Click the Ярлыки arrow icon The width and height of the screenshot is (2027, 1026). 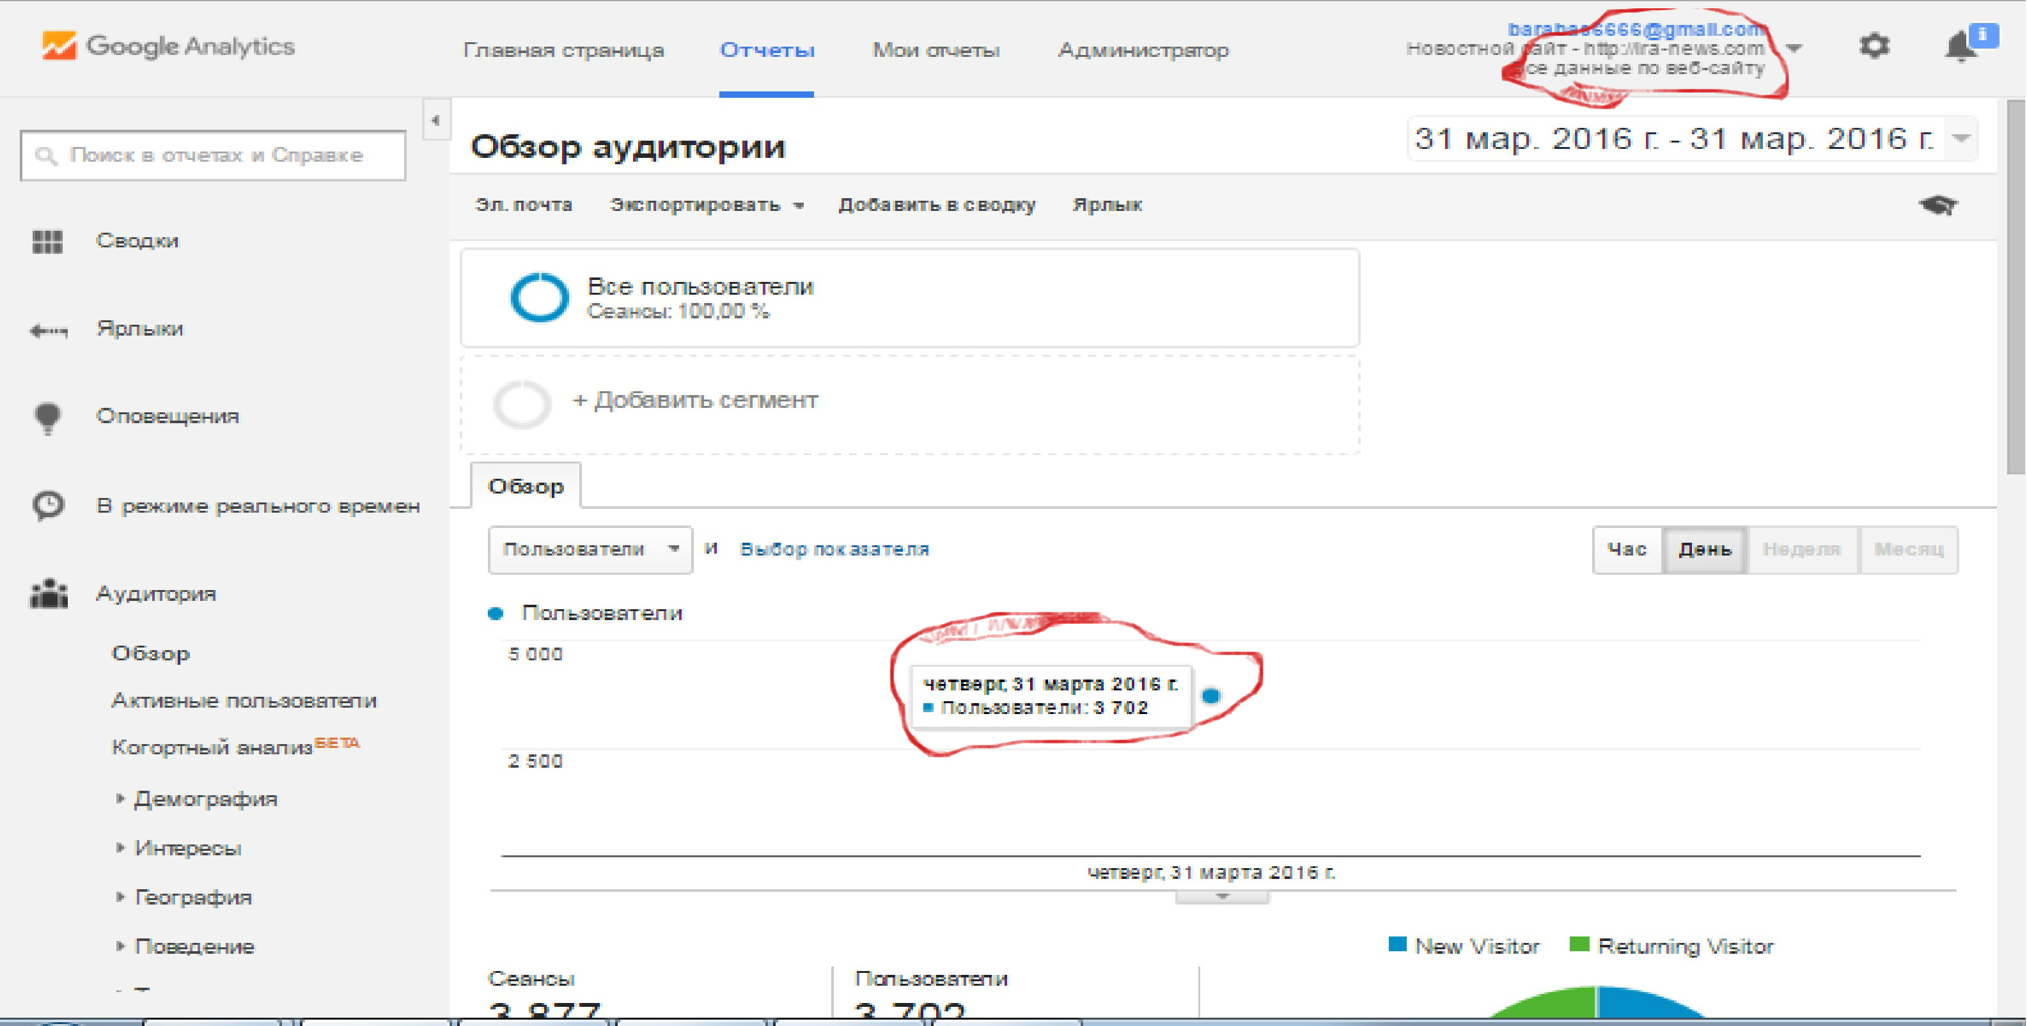48,330
